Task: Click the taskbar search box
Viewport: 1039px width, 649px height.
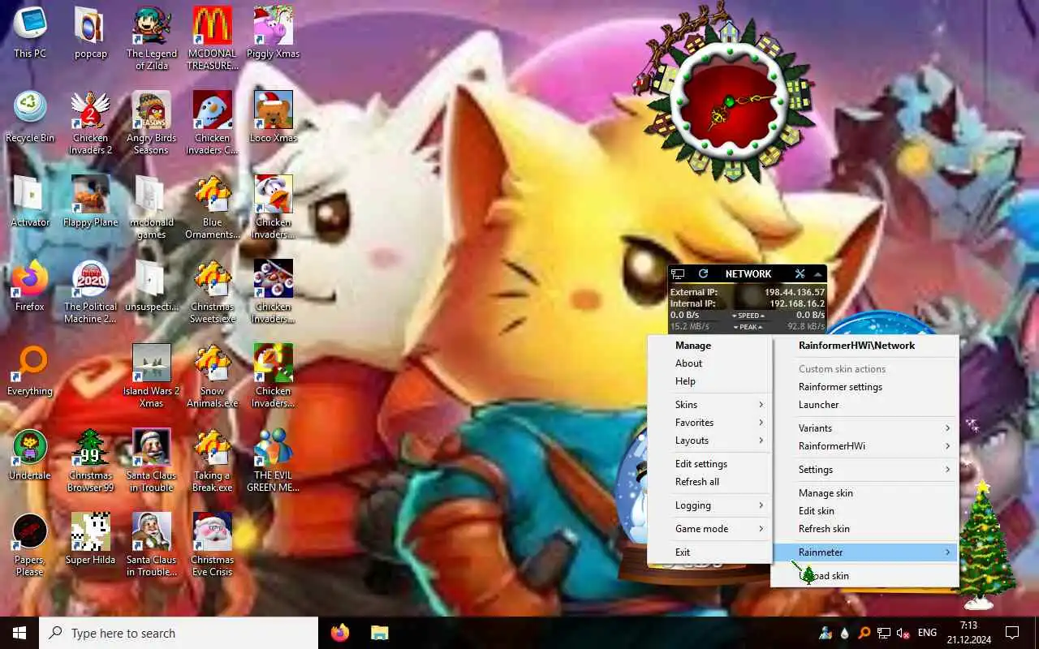Action: 179,633
